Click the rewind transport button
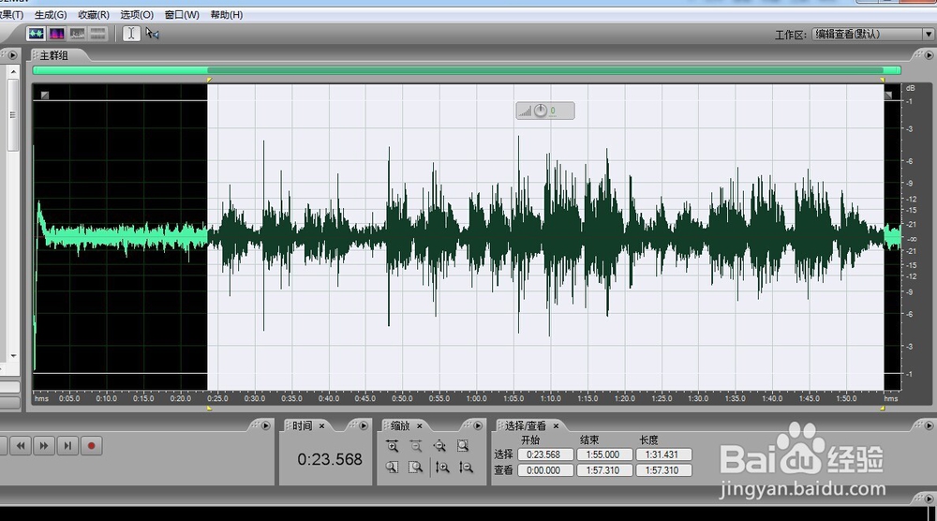937x521 pixels. click(21, 446)
